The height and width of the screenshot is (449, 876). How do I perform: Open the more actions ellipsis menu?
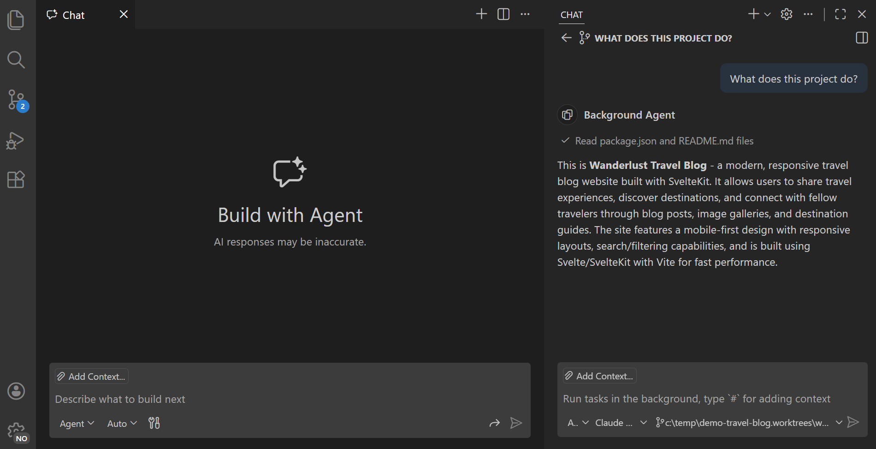click(808, 14)
